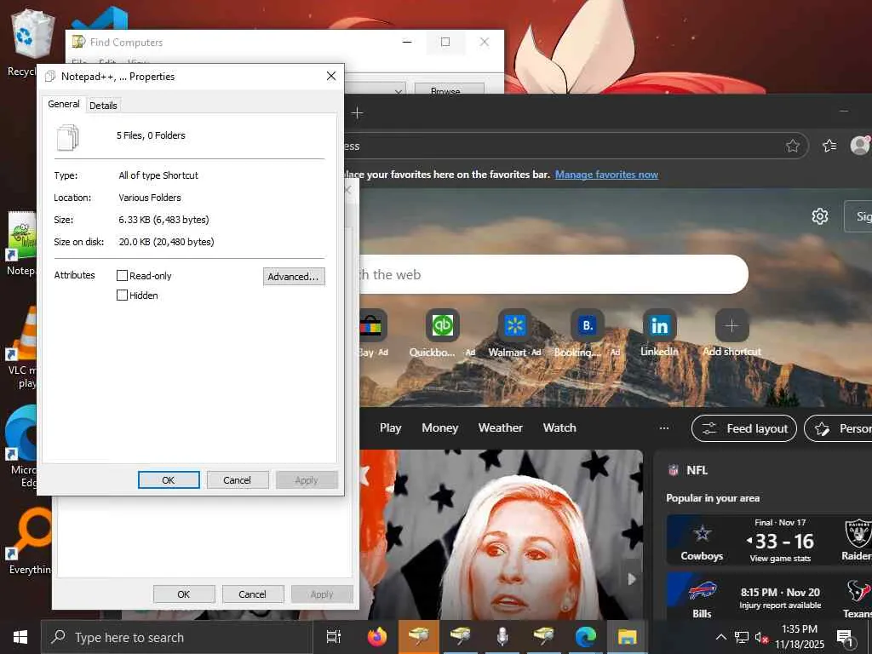The height and width of the screenshot is (654, 872).
Task: Expand the Find Computers dropdown arrow
Action: point(399,90)
